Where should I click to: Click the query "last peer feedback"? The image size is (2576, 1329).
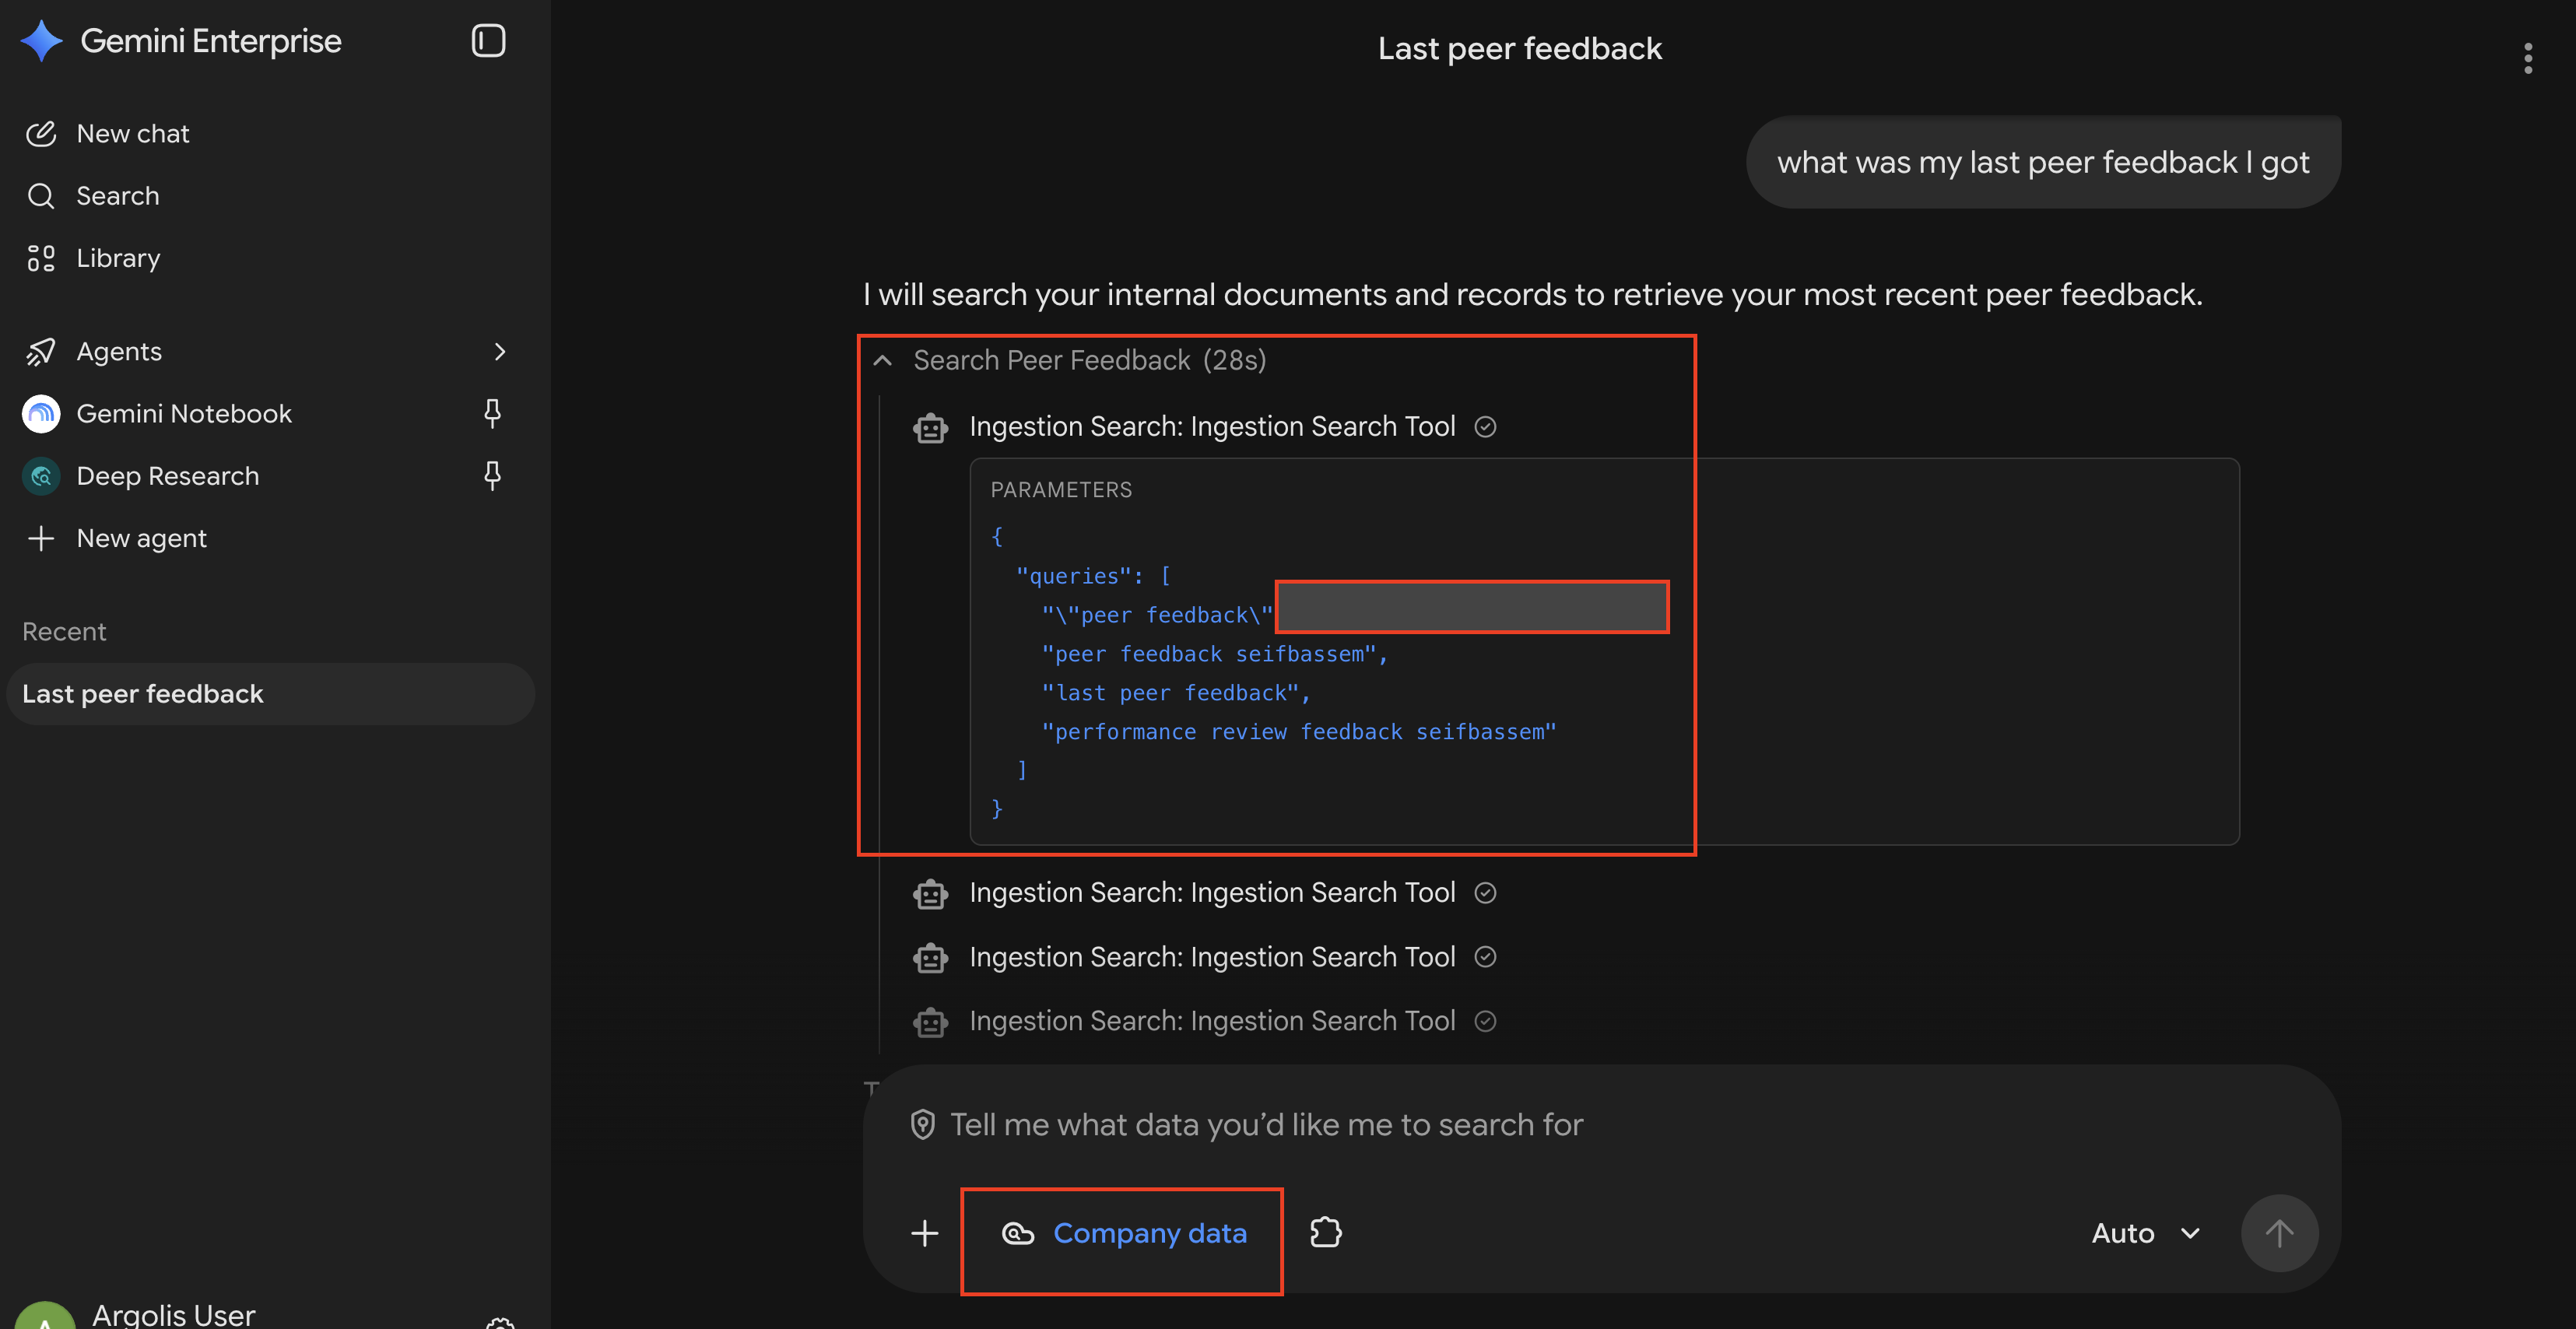(x=1169, y=693)
